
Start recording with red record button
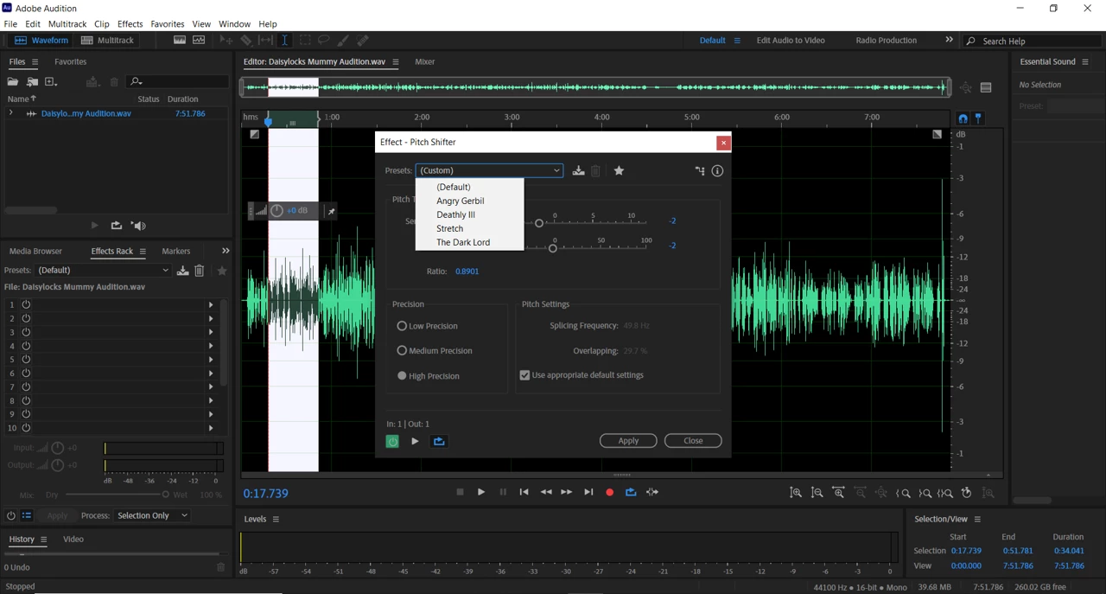609,492
